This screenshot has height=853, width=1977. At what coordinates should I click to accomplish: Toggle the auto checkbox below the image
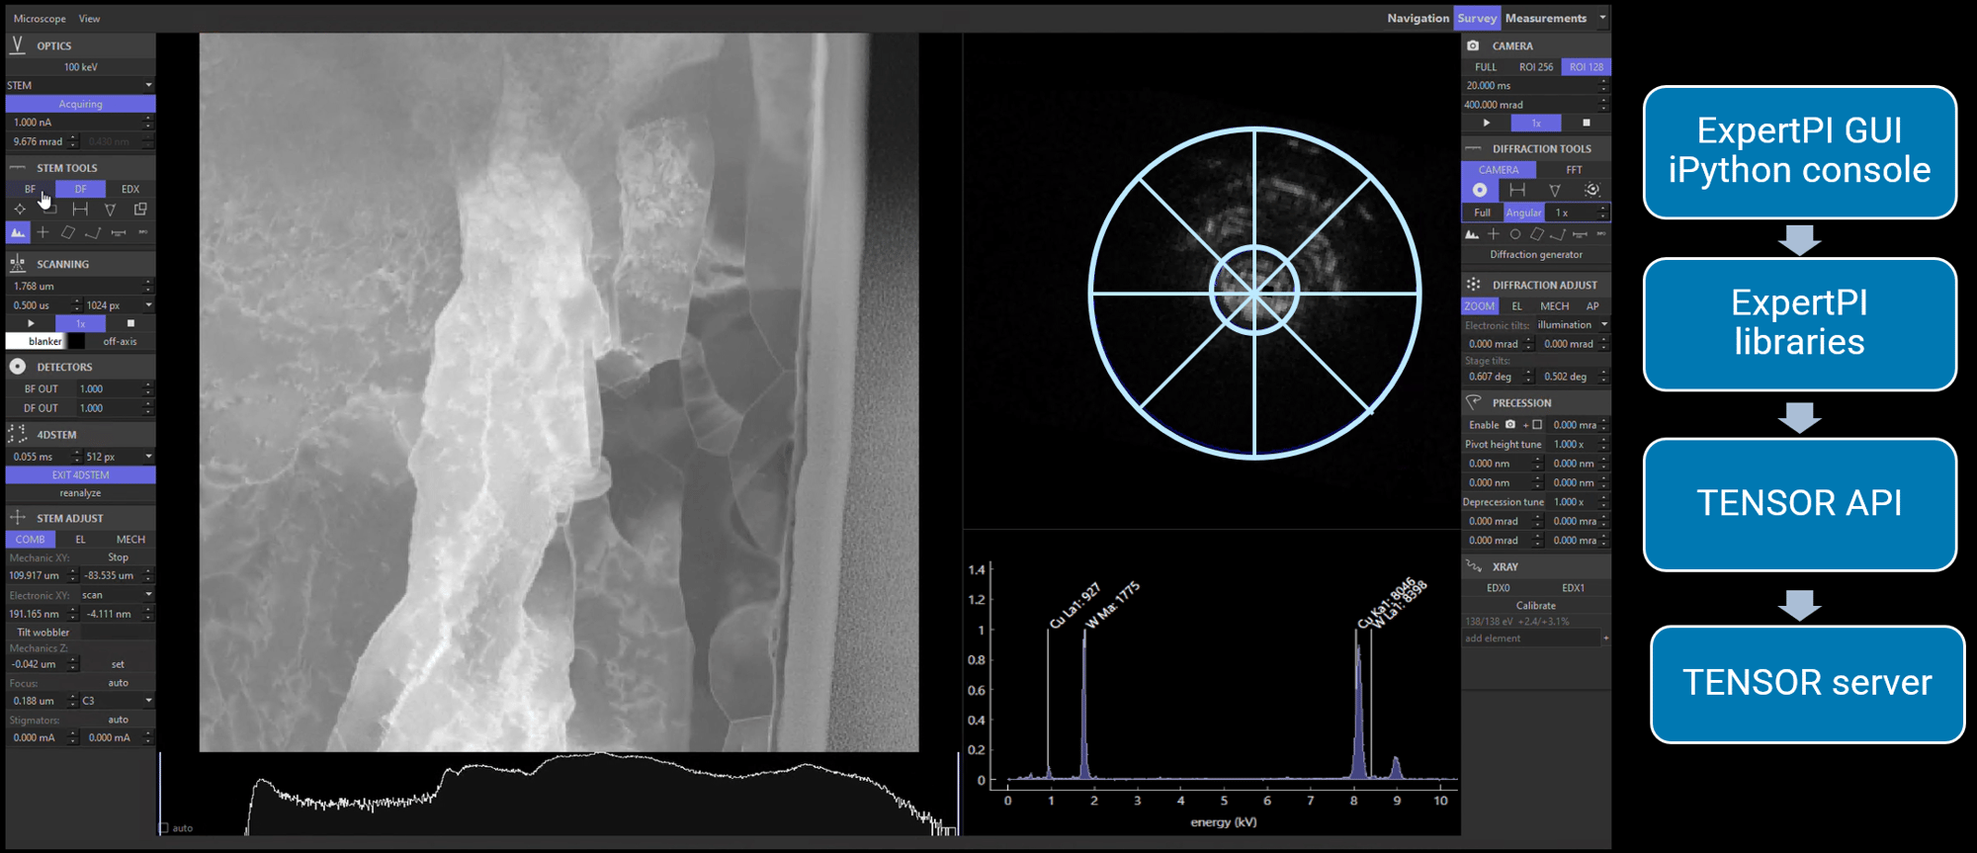(x=164, y=828)
